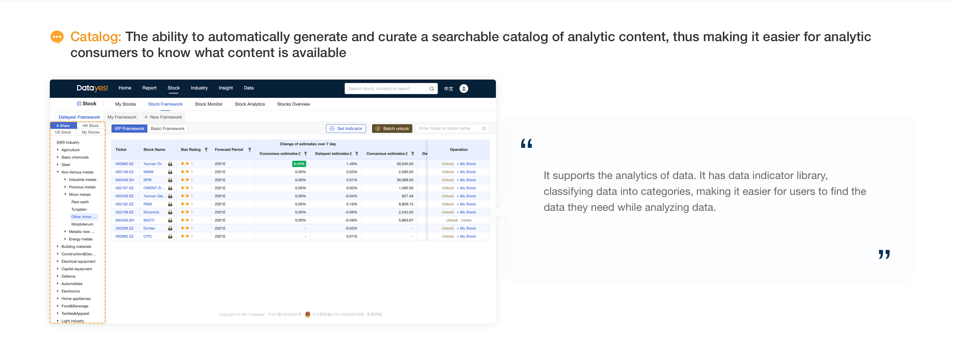Click the Star Rating filter funnel icon

coord(206,149)
